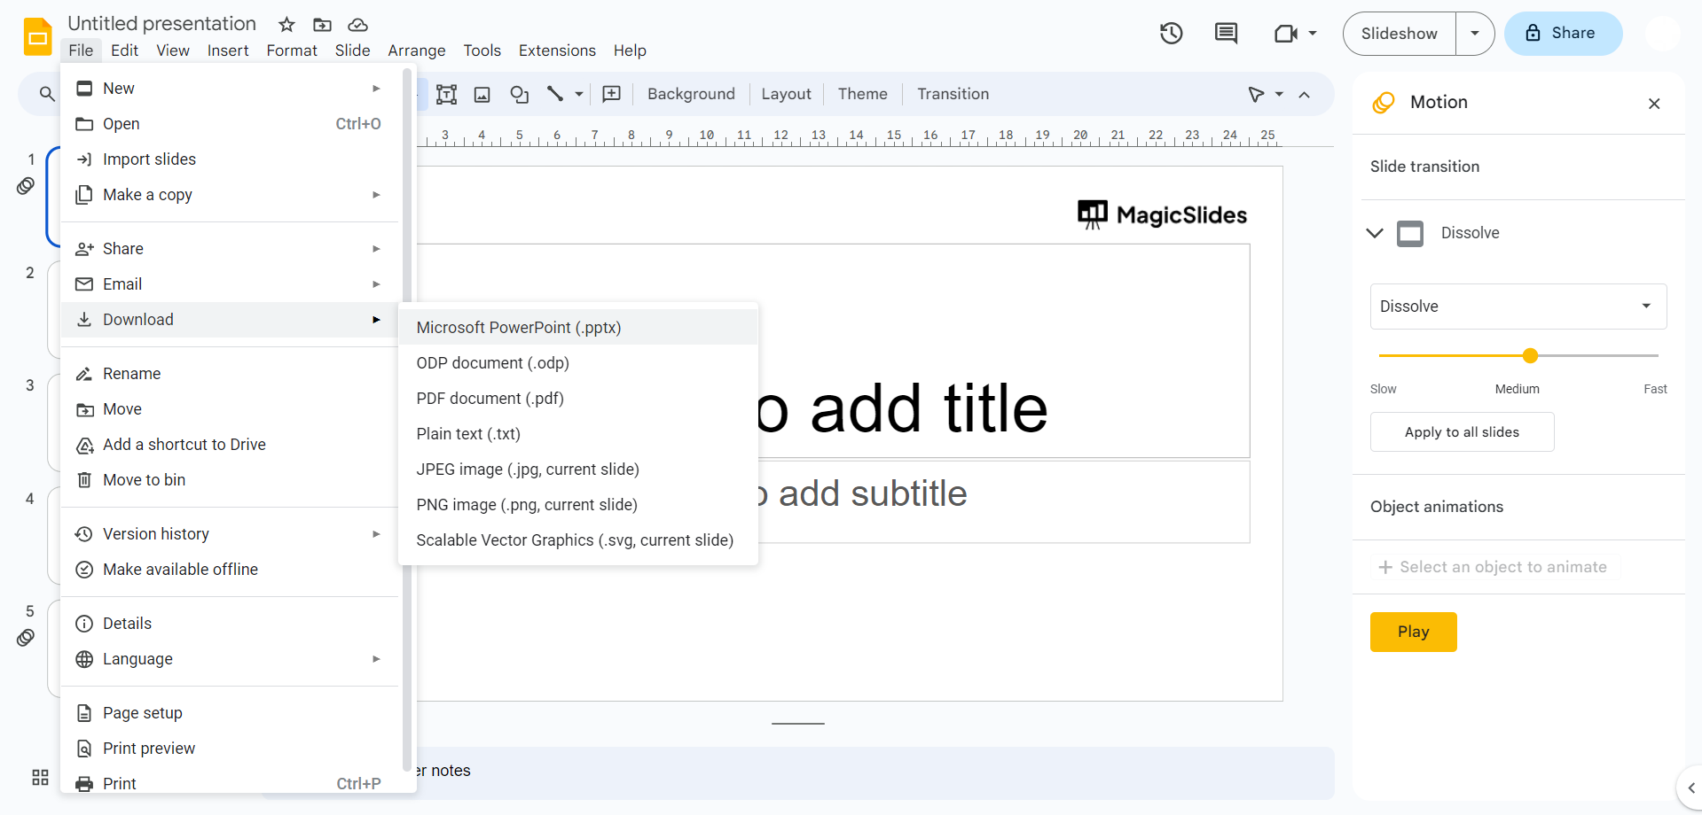Viewport: 1702px width, 815px height.
Task: Click the insert image toolbar icon
Action: (x=482, y=94)
